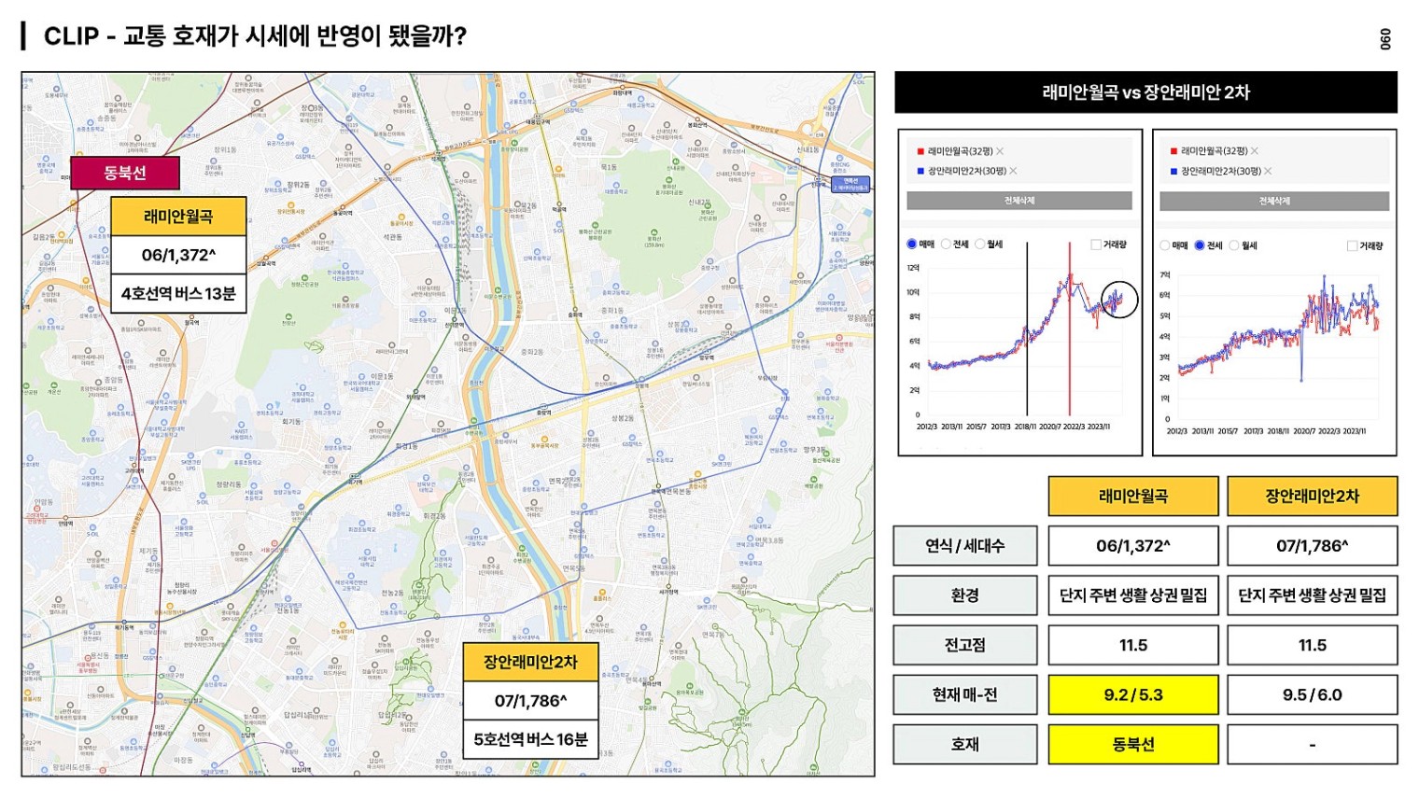Click '단지 주변 생활 상권 밀집' cell under 래미안월곡
Viewport: 1419px width, 798px height.
click(1133, 595)
